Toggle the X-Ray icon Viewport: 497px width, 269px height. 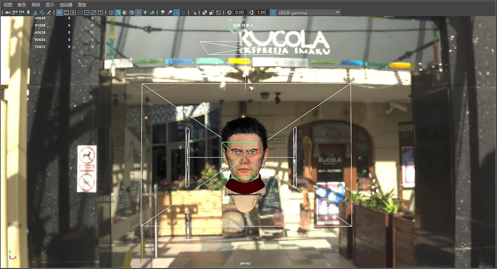pos(205,12)
